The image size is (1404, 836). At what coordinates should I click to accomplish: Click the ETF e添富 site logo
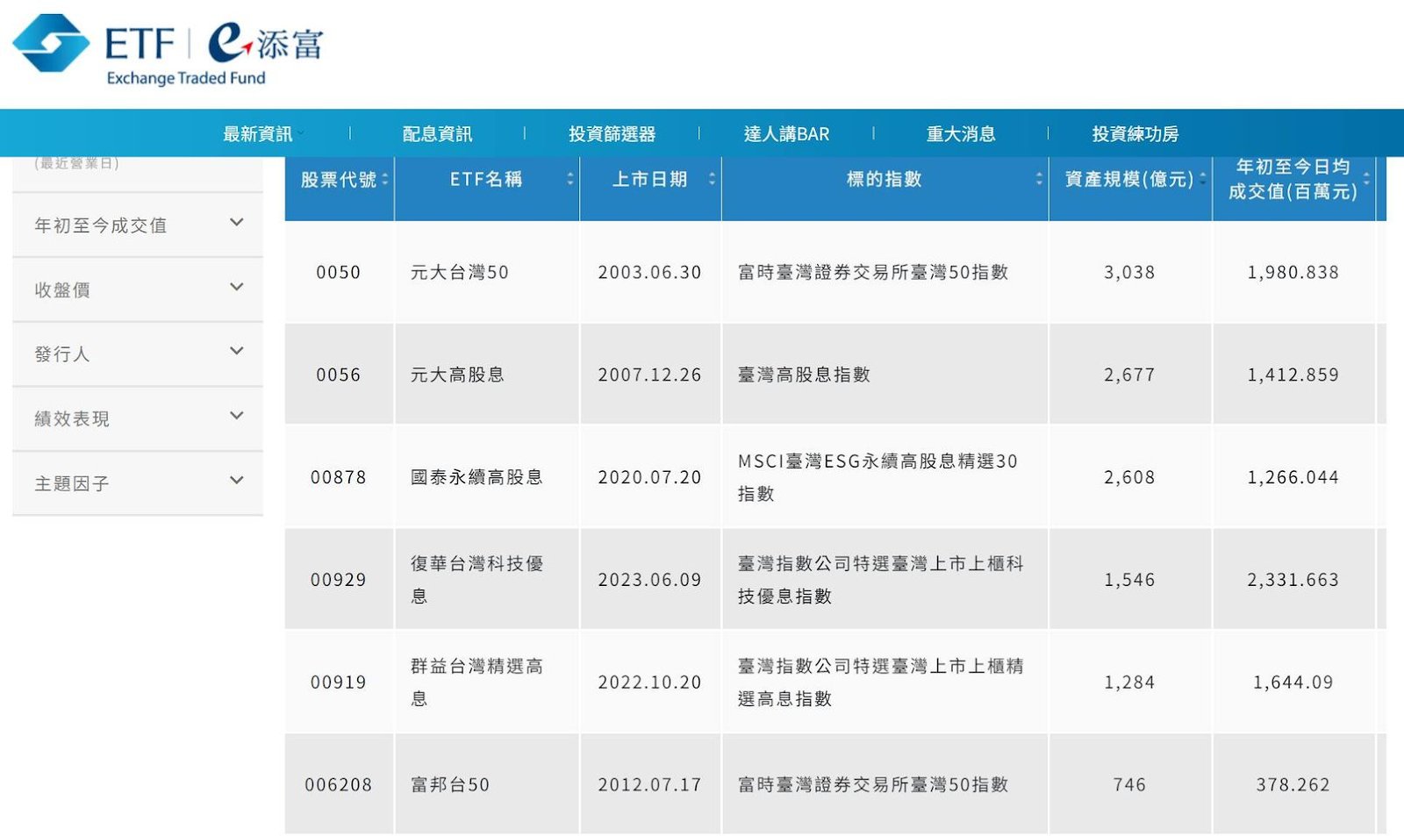click(x=168, y=50)
